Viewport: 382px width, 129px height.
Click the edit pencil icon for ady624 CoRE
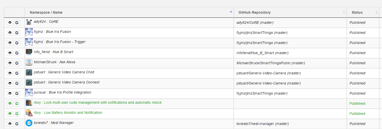click(17, 23)
